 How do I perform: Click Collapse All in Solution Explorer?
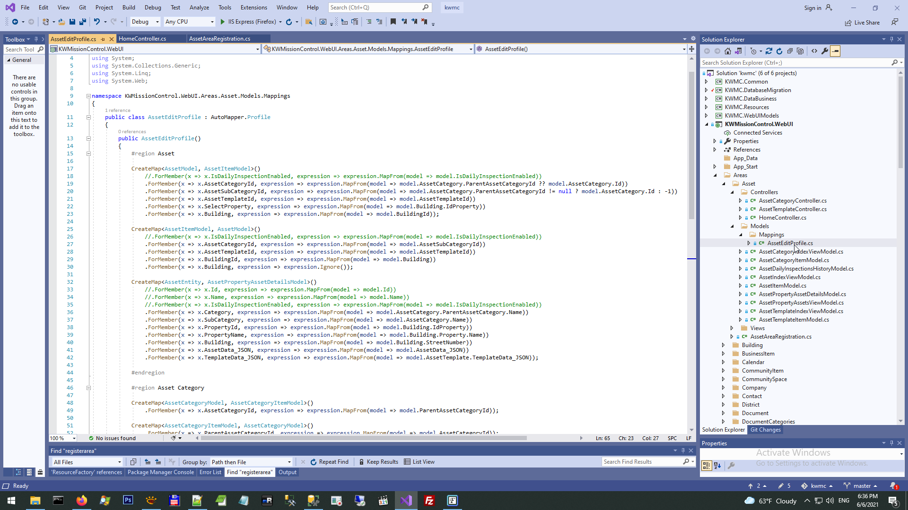(x=790, y=51)
